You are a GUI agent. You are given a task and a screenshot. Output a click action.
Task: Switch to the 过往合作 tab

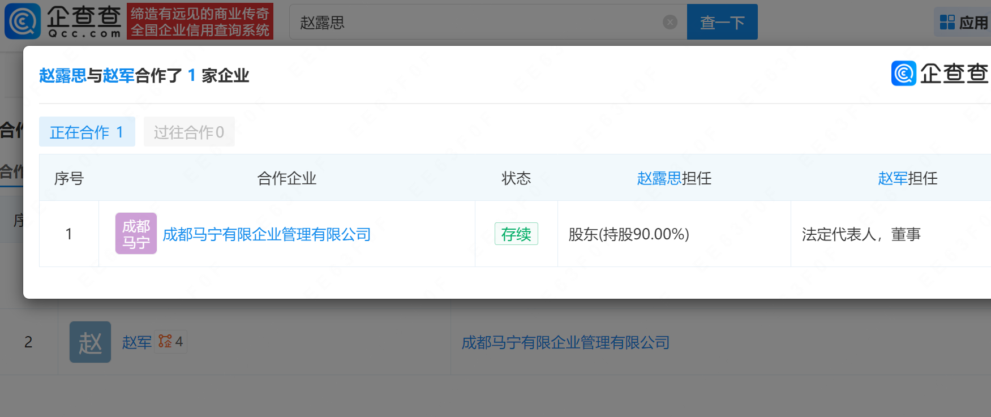point(189,132)
